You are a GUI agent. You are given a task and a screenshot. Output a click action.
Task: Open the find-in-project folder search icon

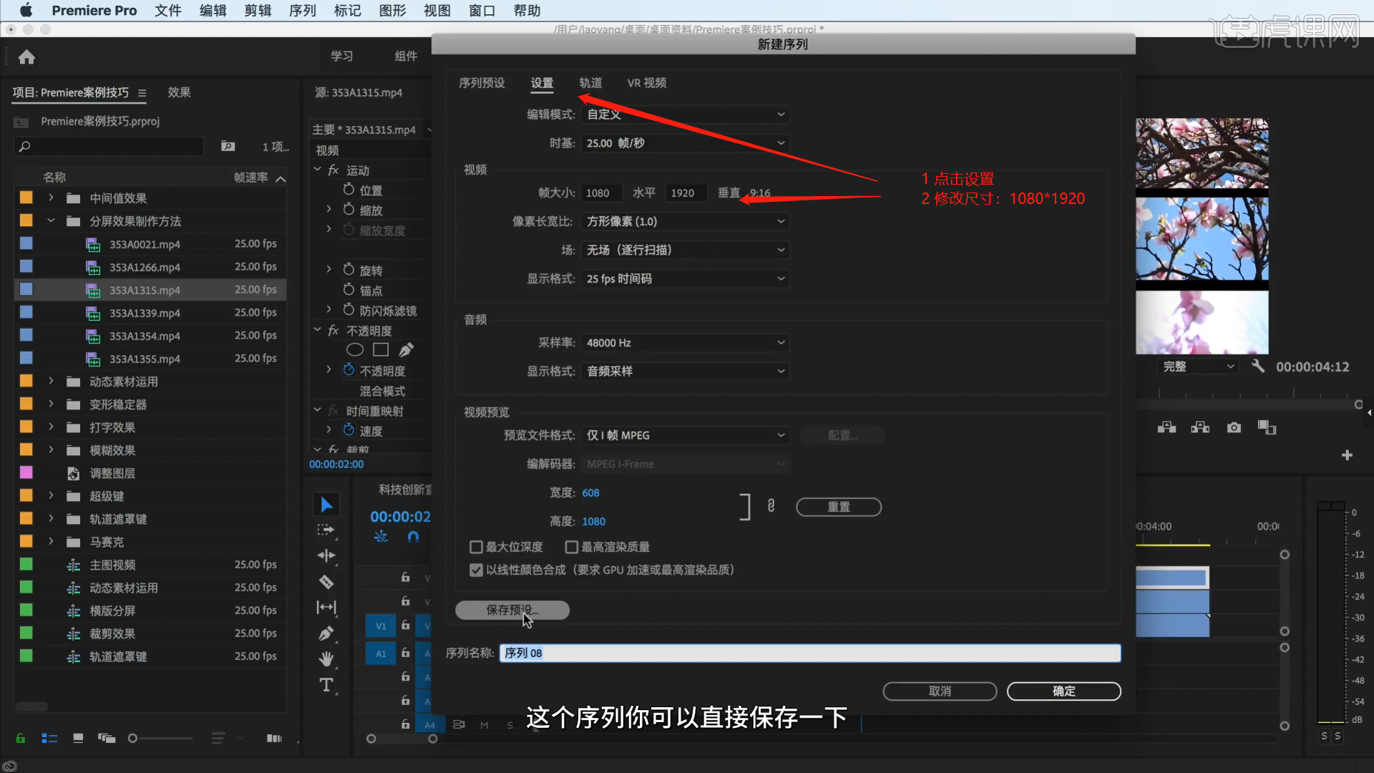(228, 147)
